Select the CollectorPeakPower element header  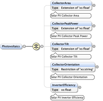point(71,23)
